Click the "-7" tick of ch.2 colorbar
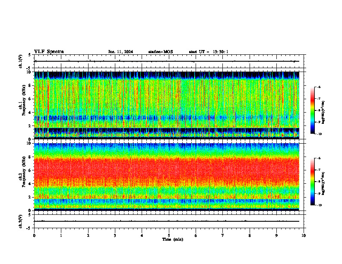This screenshot has width=342, height=264. coord(319,170)
